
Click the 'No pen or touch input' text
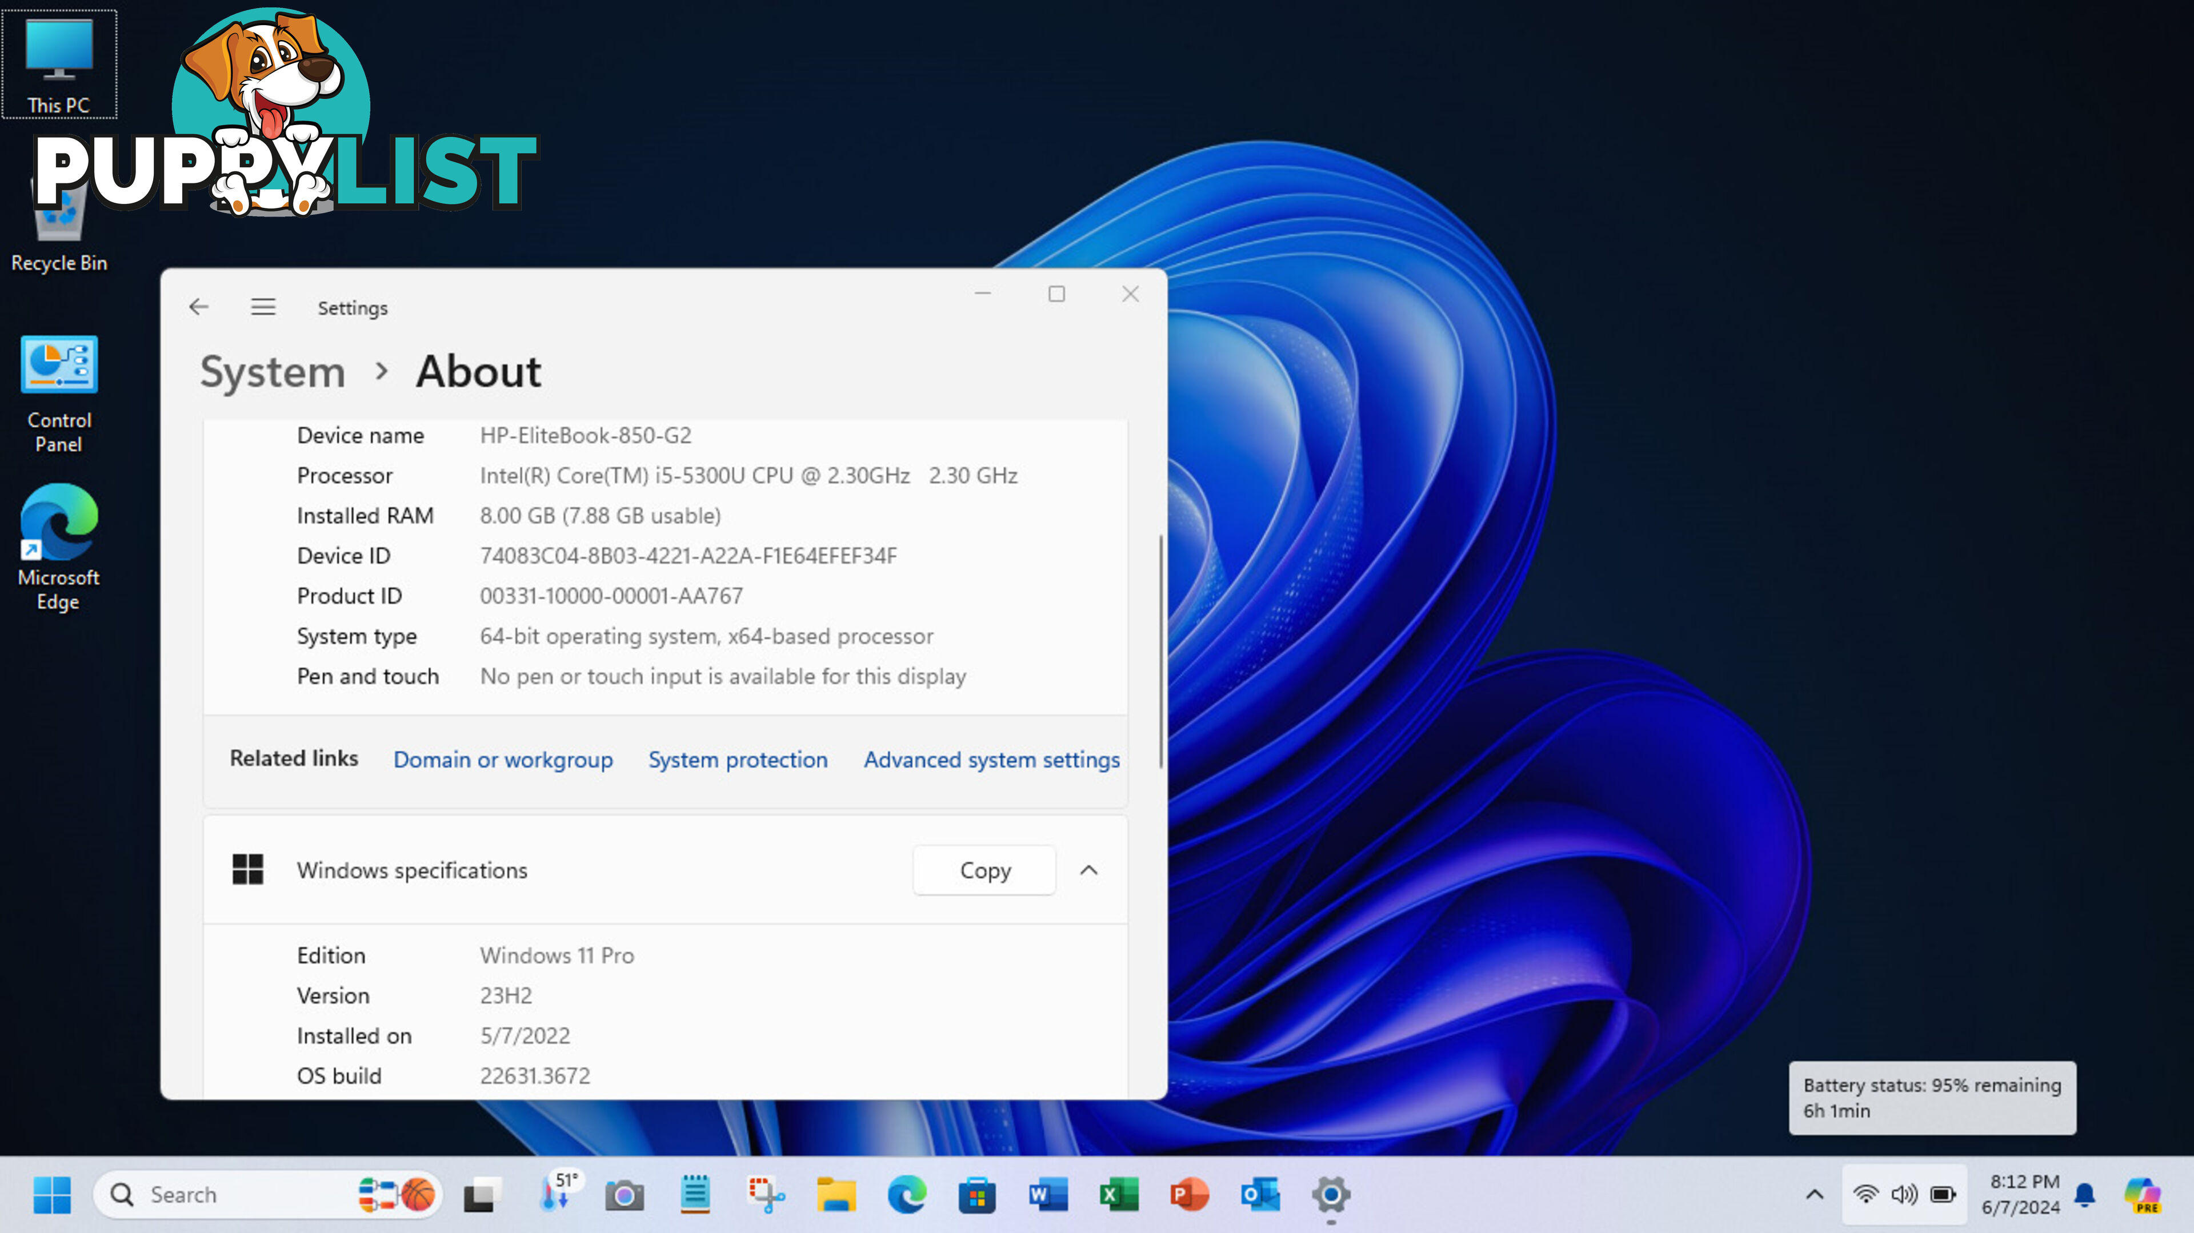pyautogui.click(x=722, y=676)
